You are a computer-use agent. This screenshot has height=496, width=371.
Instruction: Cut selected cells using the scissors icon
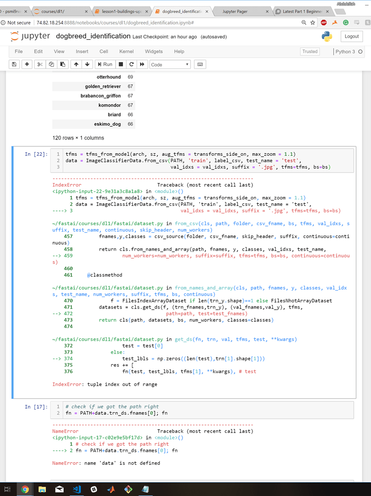[40, 64]
